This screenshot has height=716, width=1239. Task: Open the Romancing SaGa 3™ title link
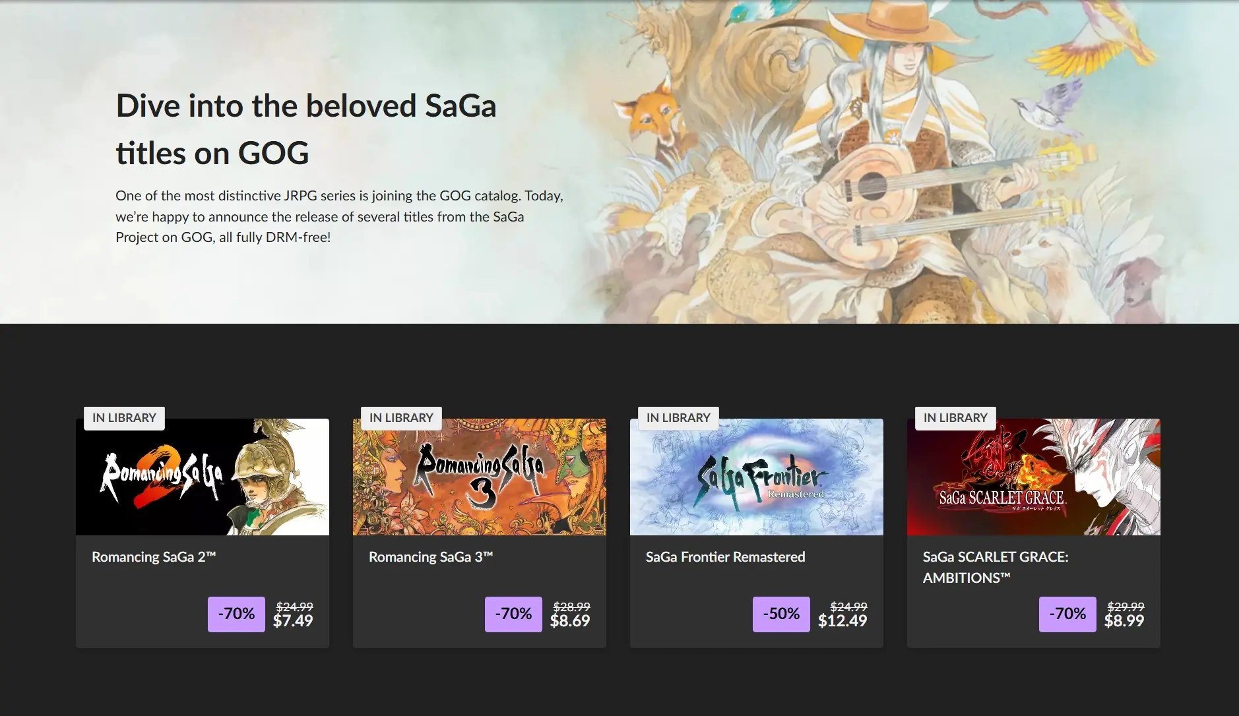tap(431, 557)
